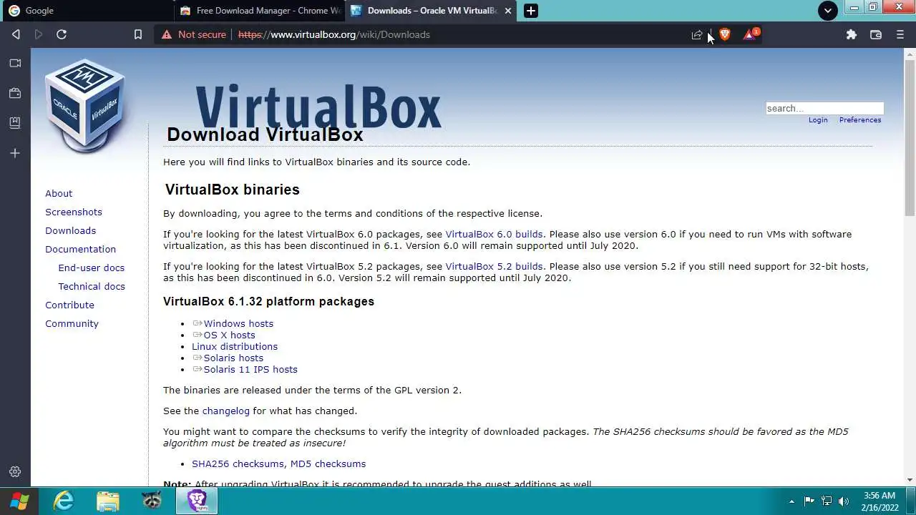Open sidebar settings gear
Screen dimensions: 916x515
(x=15, y=472)
